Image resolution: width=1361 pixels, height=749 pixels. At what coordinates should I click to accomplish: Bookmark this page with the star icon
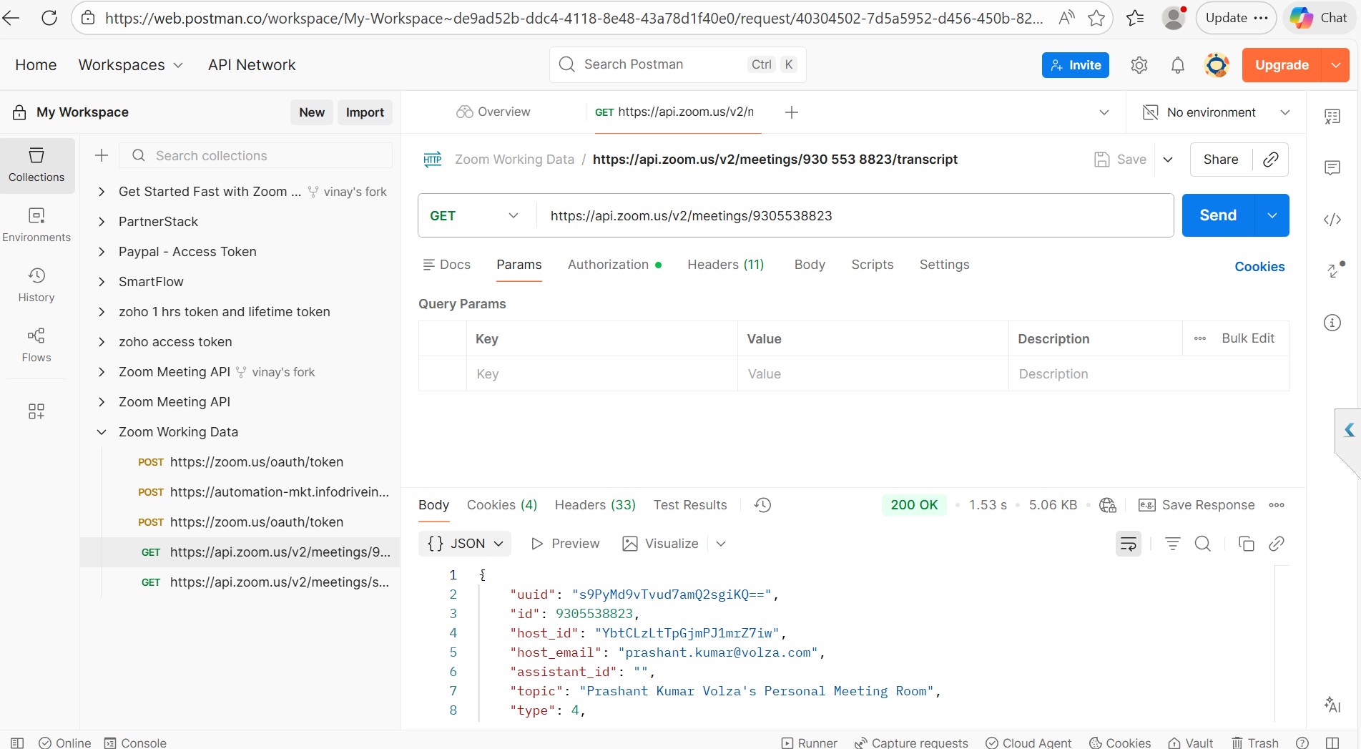(x=1096, y=18)
